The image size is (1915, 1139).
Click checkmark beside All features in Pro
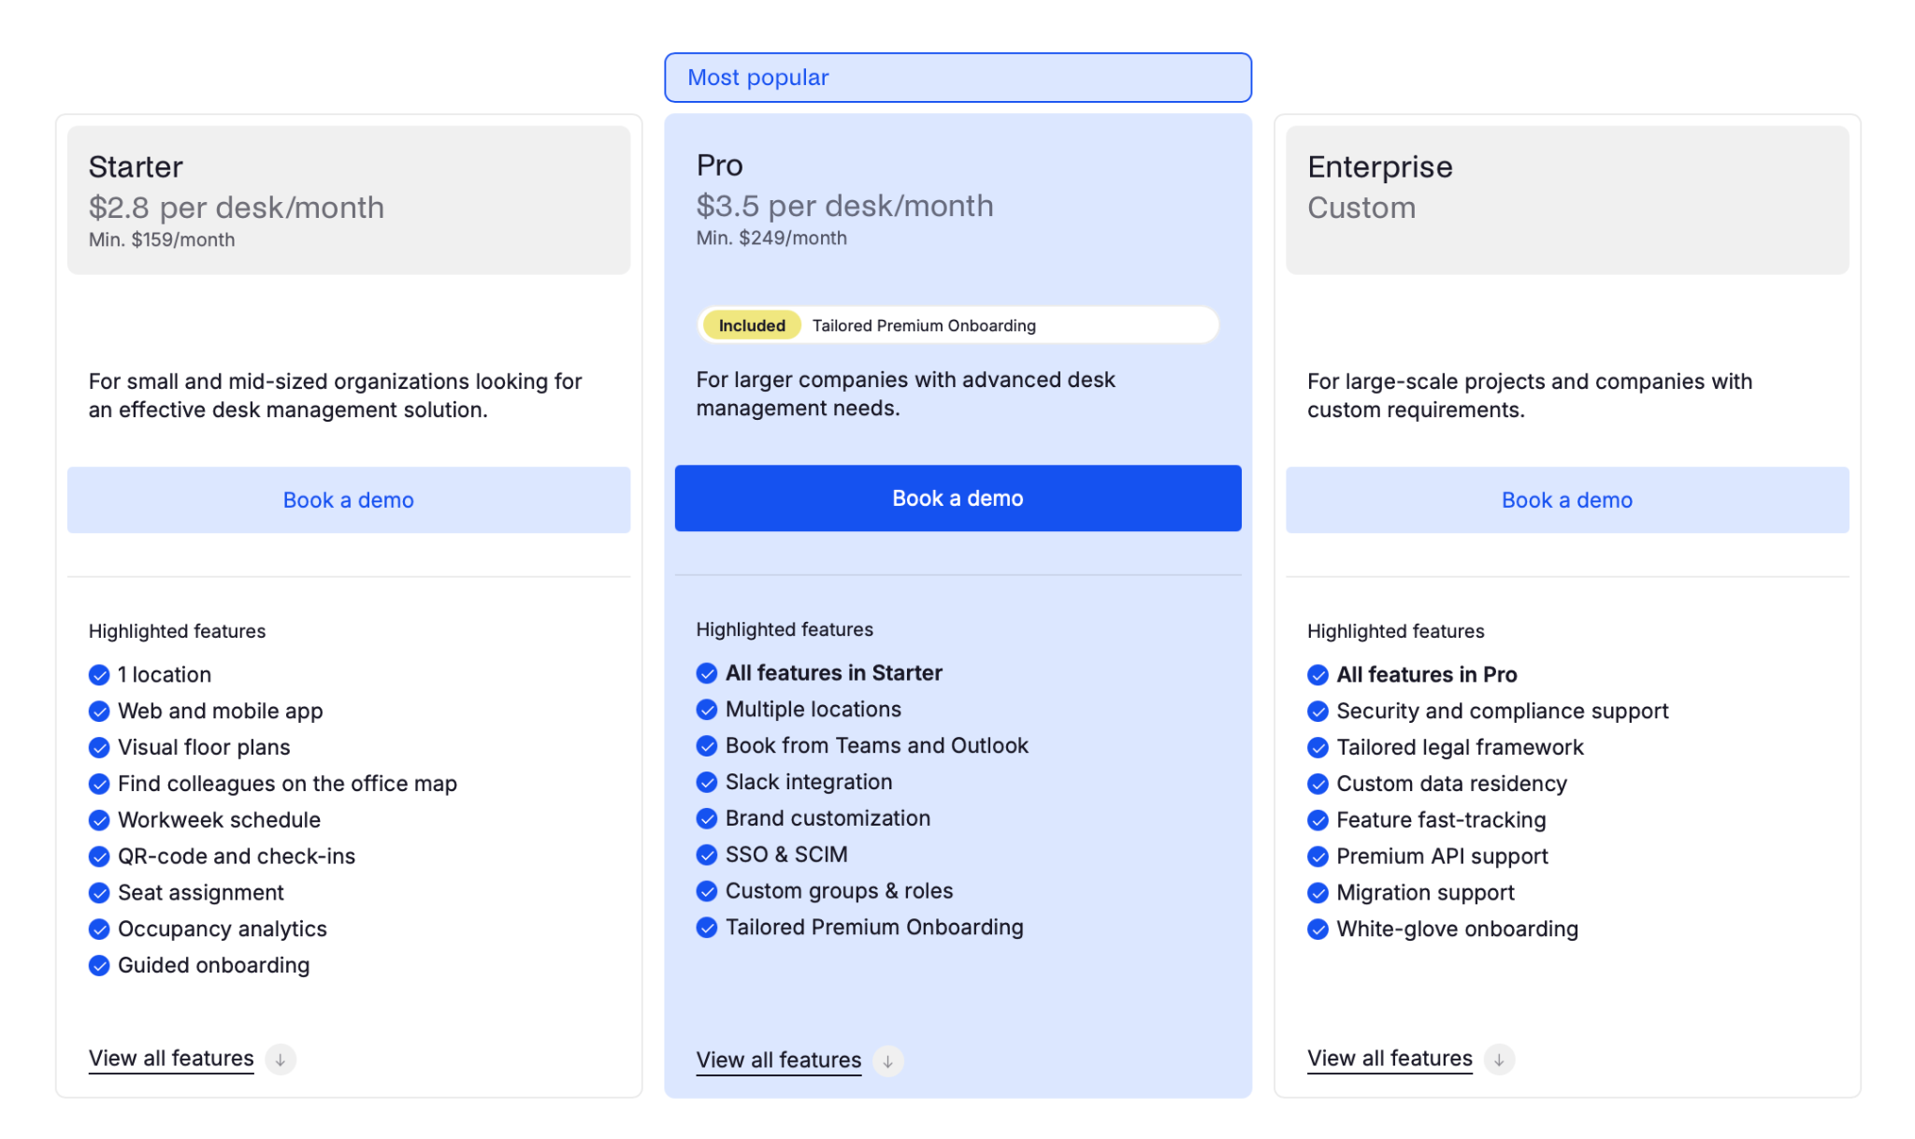pyautogui.click(x=1317, y=675)
